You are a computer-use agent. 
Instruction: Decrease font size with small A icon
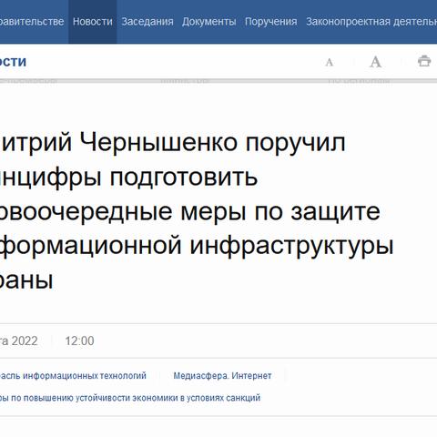330,63
